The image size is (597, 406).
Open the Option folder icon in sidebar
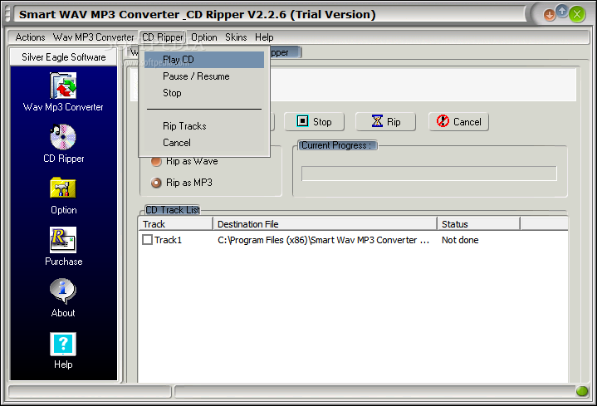coord(63,188)
